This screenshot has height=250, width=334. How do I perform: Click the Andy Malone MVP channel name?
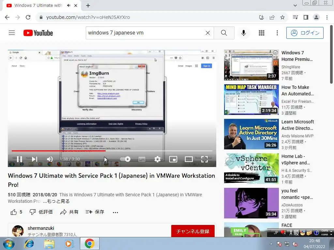coord(297,136)
